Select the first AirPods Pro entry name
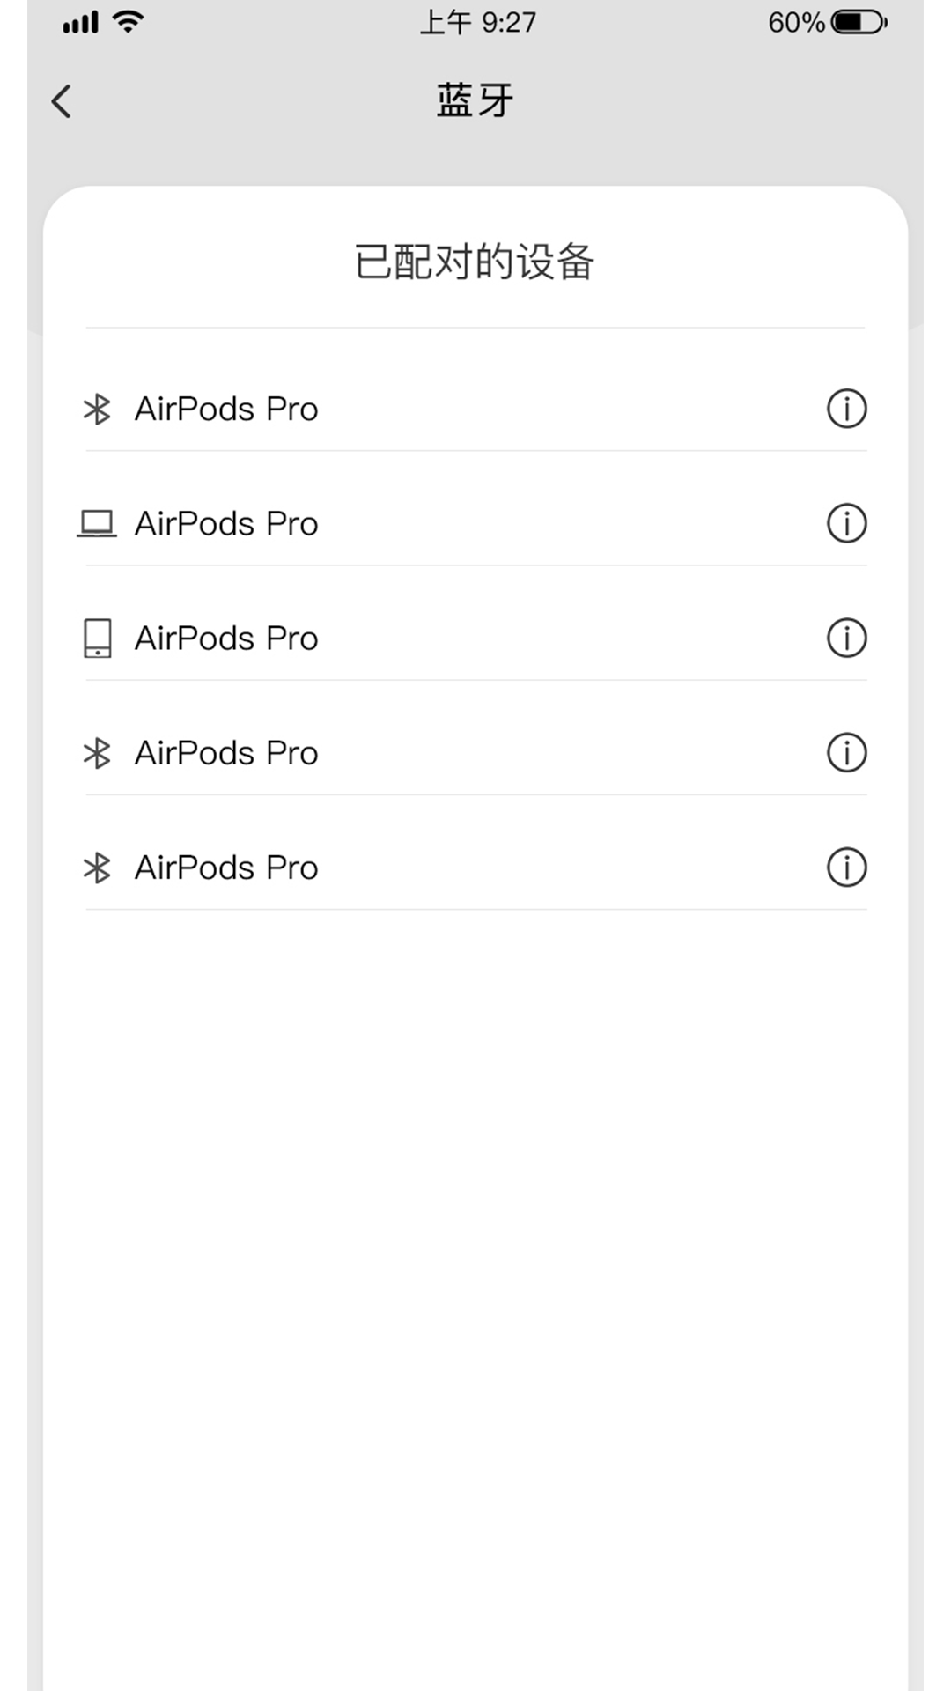951x1691 pixels. 226,409
